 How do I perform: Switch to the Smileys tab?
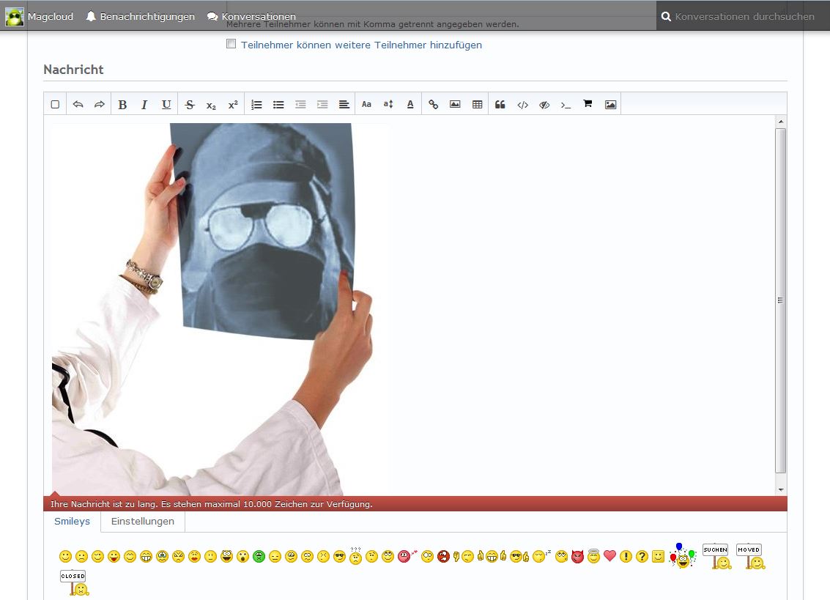pyautogui.click(x=72, y=521)
